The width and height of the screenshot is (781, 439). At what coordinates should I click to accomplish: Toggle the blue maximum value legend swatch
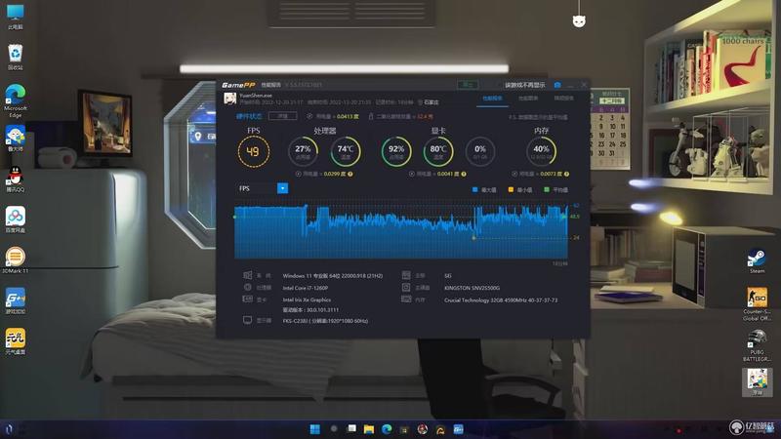[474, 189]
